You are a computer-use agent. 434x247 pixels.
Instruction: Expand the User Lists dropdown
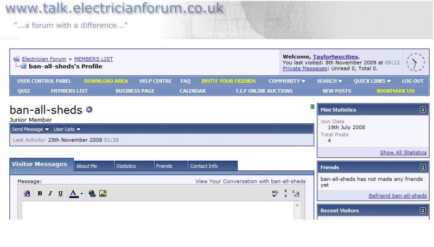point(67,129)
